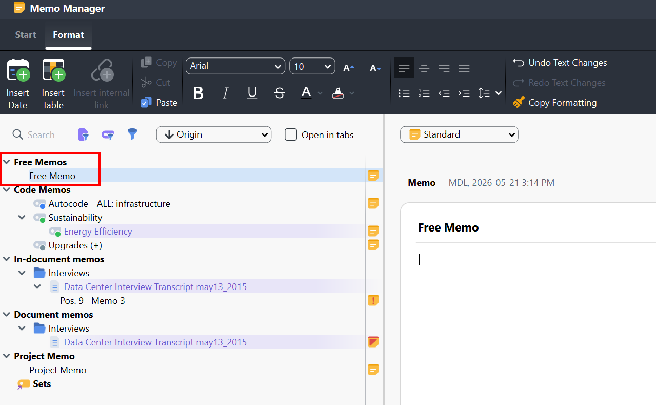The width and height of the screenshot is (656, 405).
Task: Select the Sets item
Action: [x=42, y=384]
